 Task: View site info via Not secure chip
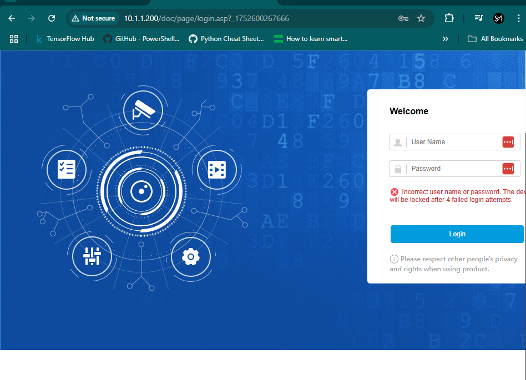pyautogui.click(x=93, y=18)
